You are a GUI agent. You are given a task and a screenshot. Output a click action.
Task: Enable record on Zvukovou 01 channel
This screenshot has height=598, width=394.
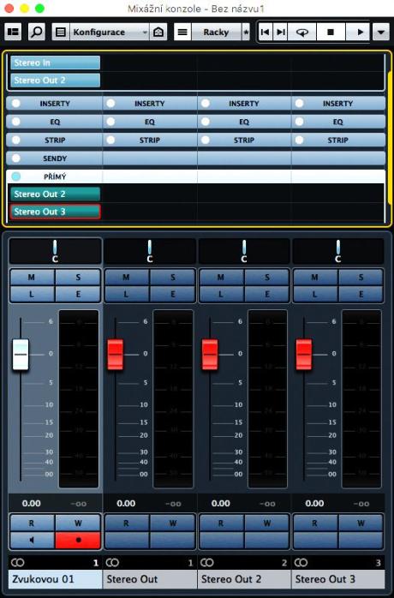tap(78, 540)
